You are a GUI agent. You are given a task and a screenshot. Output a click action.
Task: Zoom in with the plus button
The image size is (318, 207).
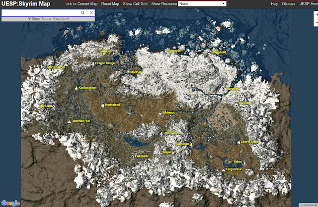tap(317, 15)
